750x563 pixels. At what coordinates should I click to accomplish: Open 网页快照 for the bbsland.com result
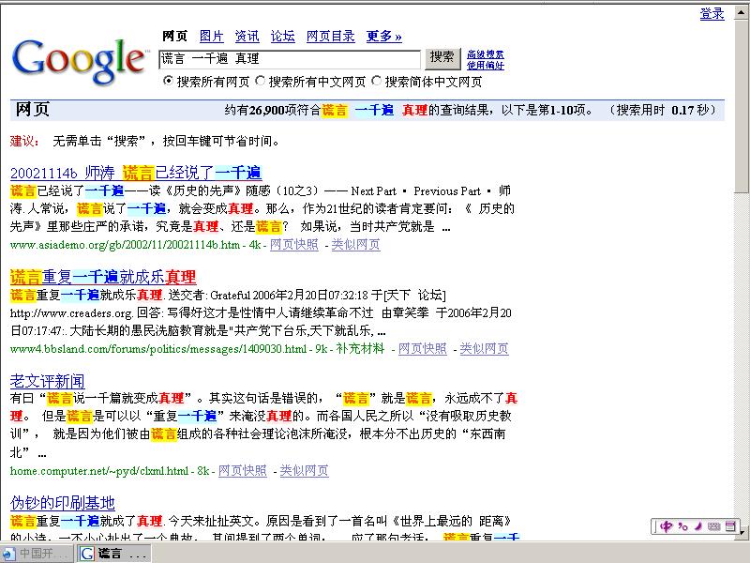tap(423, 348)
